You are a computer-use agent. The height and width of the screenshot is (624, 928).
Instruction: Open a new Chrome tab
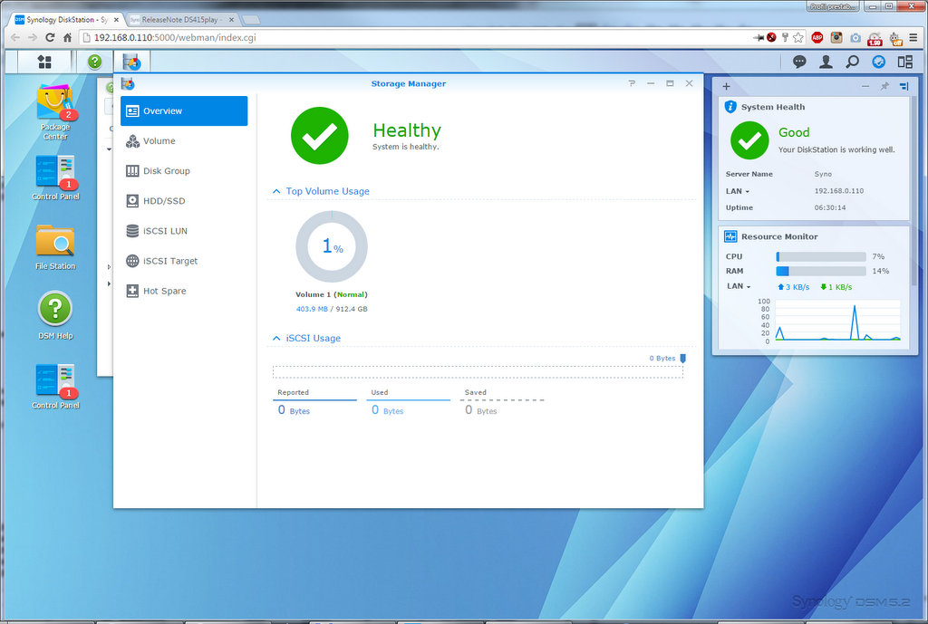coord(251,20)
